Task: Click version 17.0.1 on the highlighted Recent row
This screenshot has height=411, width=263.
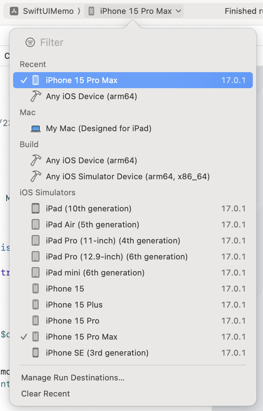Action: (233, 80)
